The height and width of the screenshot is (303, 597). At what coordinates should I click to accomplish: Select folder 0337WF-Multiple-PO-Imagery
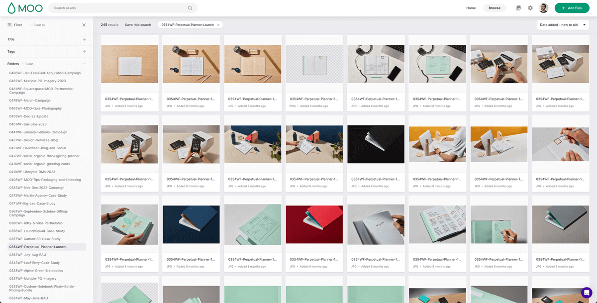tap(33, 279)
